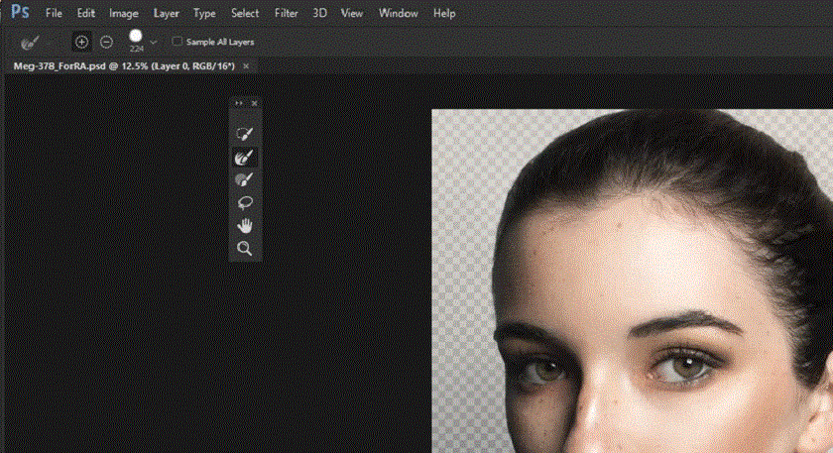Open the Layer menu

click(167, 14)
